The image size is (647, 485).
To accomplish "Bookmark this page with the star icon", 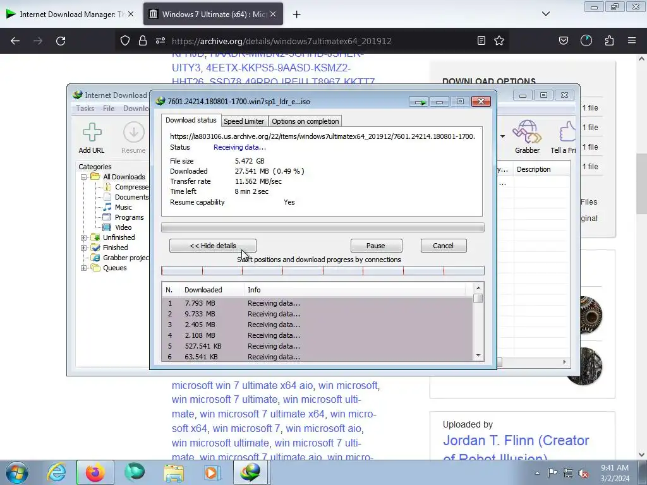I will 499,40.
